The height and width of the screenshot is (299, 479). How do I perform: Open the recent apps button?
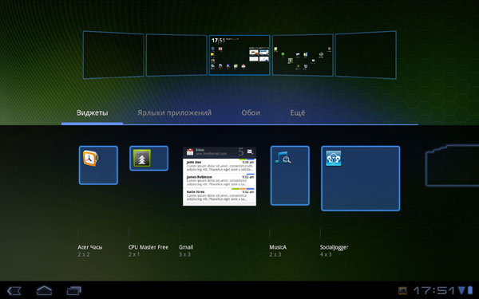pyautogui.click(x=74, y=290)
